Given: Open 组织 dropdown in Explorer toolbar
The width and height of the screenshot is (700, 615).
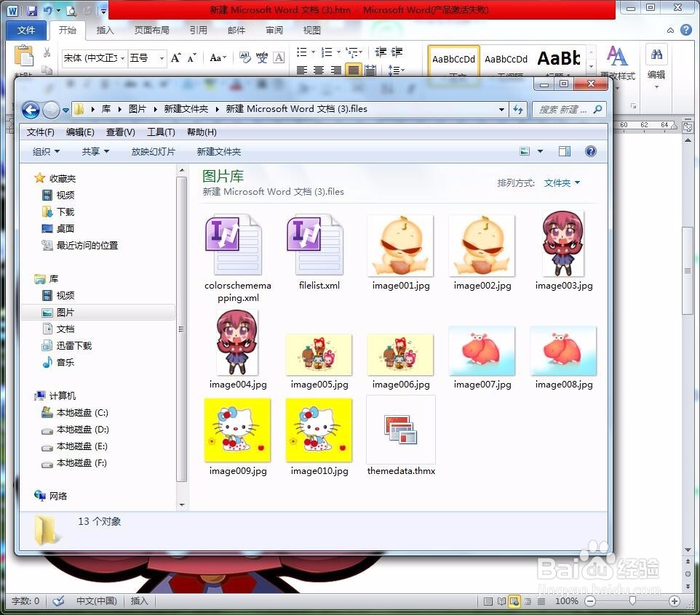Looking at the screenshot, I should point(46,152).
